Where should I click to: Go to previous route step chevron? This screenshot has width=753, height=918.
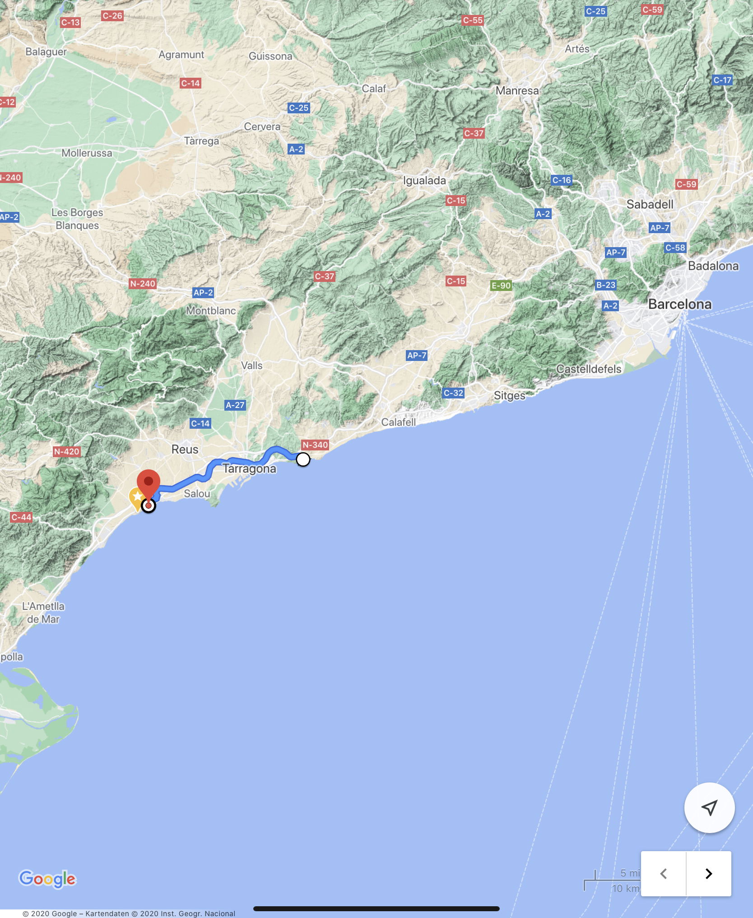663,874
